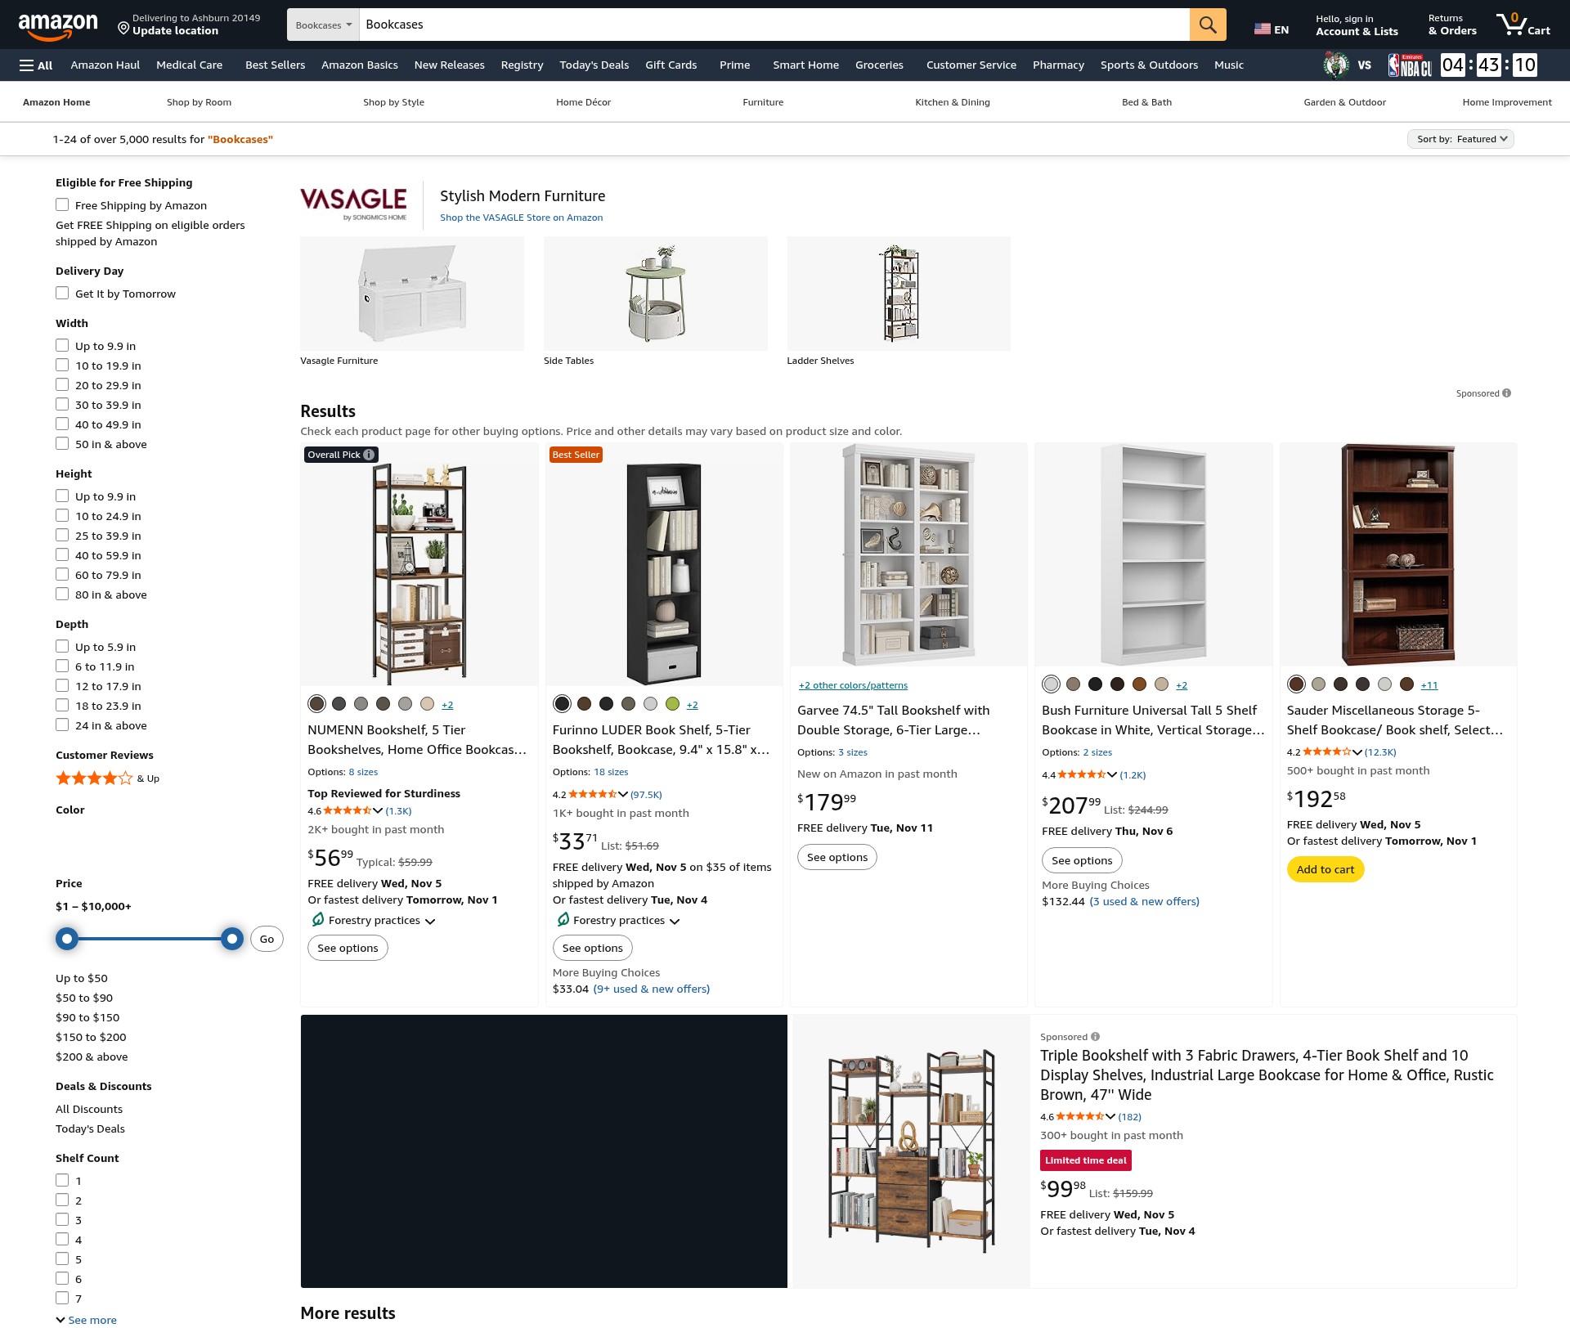Click See options for Garvee bookshelf
The width and height of the screenshot is (1570, 1328).
click(837, 857)
